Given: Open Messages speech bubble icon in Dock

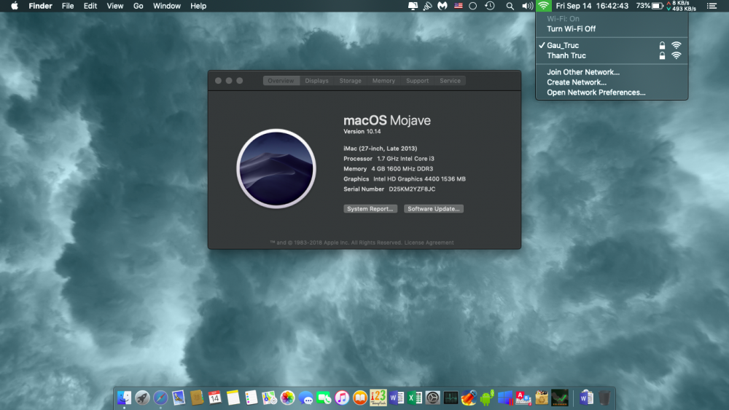Looking at the screenshot, I should 305,398.
